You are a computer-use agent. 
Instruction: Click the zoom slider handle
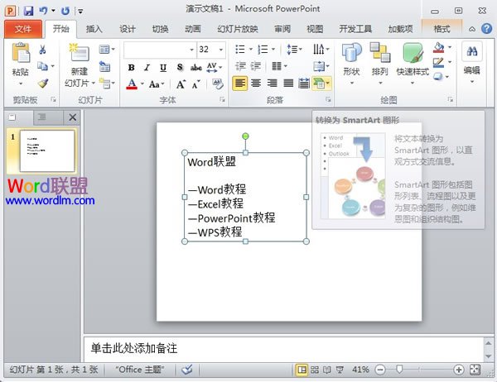click(399, 370)
